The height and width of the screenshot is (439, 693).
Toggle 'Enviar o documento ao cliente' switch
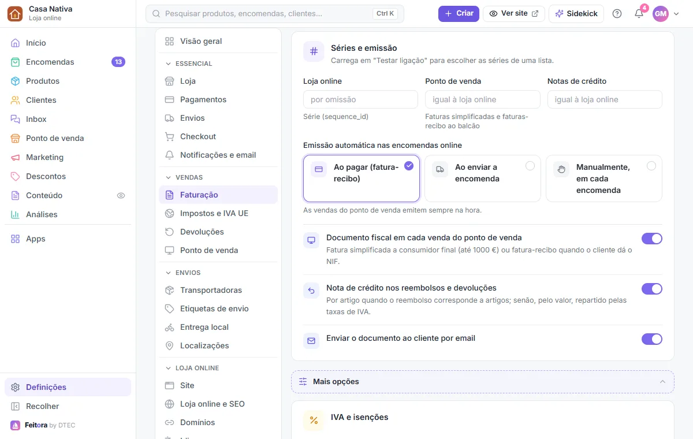point(651,339)
